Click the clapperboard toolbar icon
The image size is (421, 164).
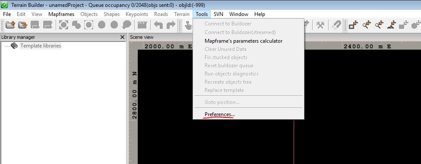[x=142, y=25]
